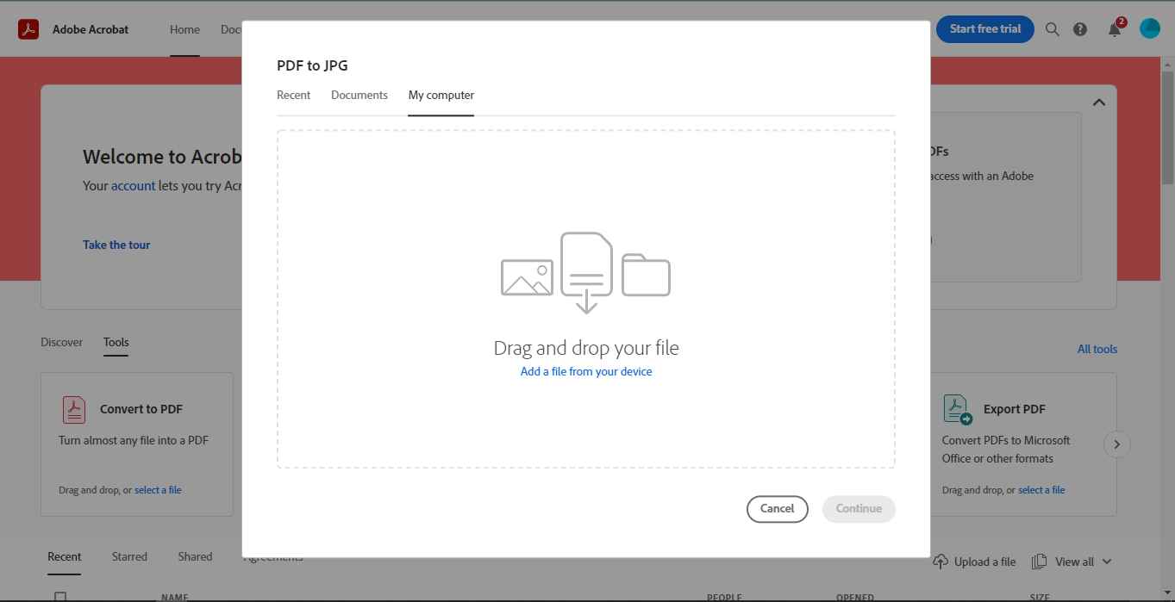Click the Convert to PDF tool icon
The height and width of the screenshot is (602, 1175).
(74, 409)
